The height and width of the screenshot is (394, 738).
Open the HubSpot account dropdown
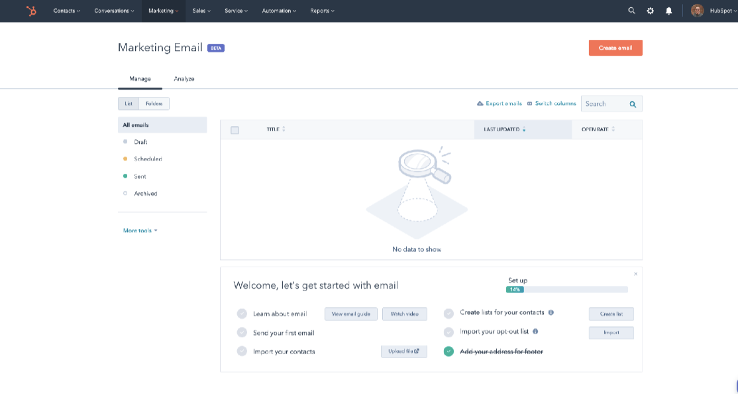pyautogui.click(x=723, y=11)
